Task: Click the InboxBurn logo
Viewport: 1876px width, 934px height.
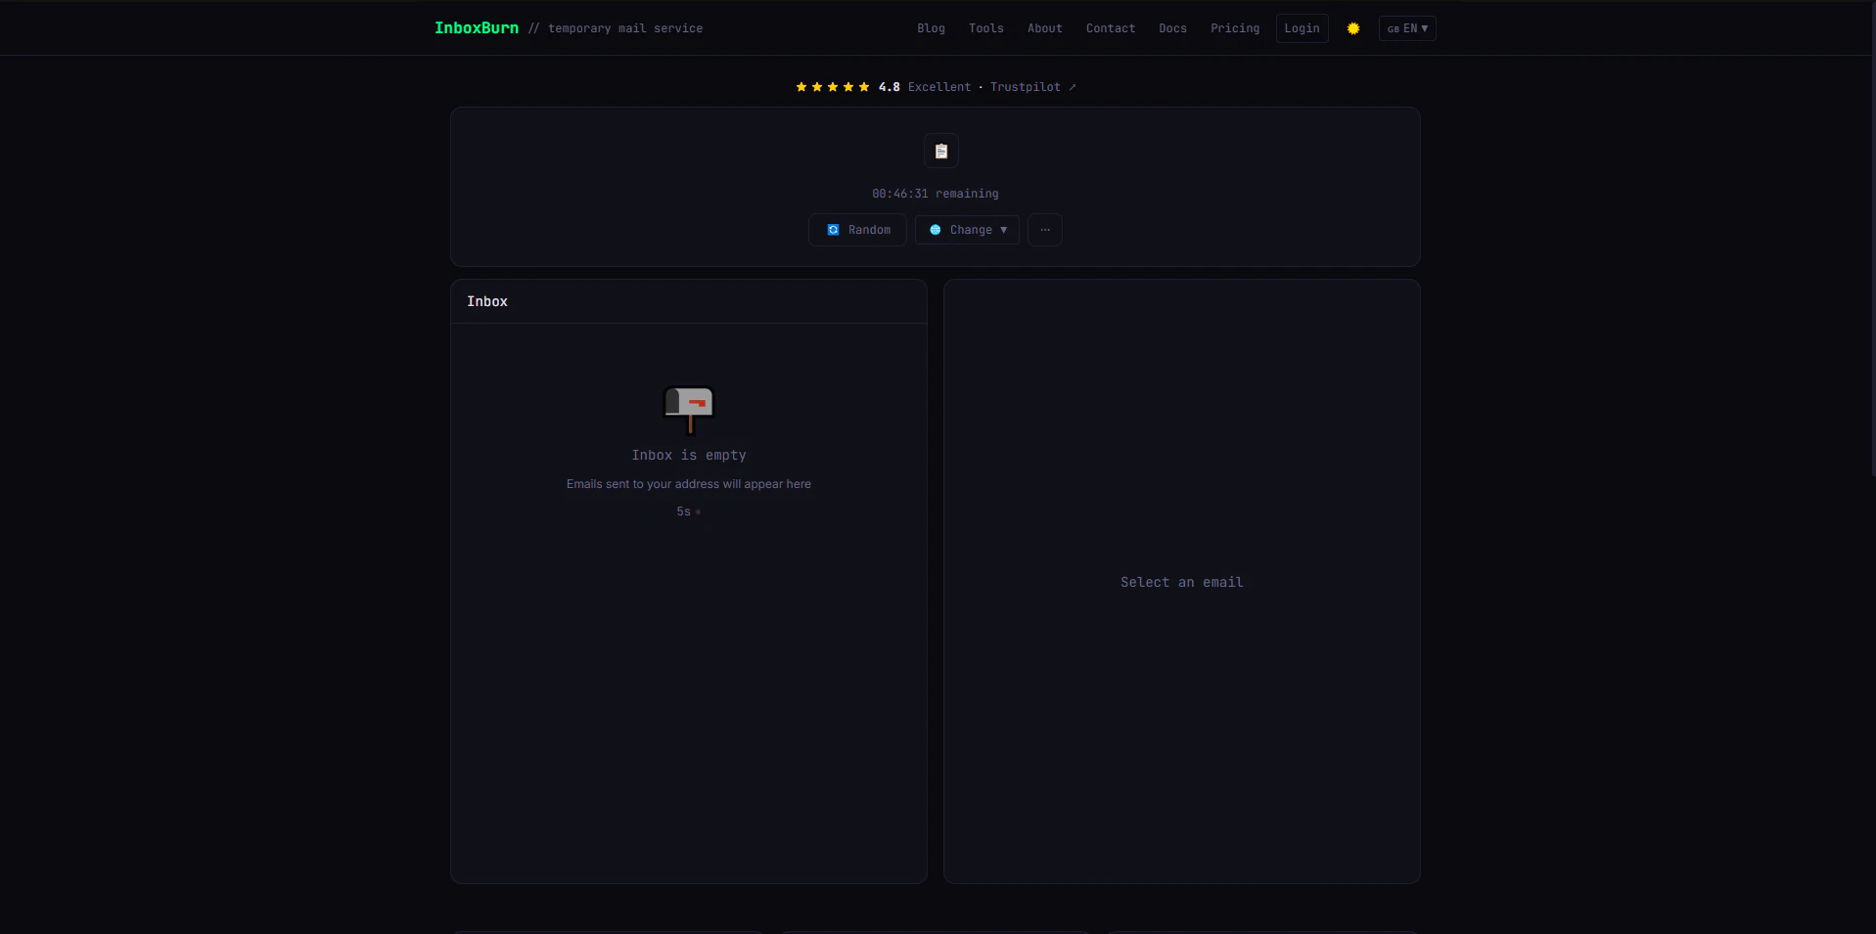Action: click(477, 28)
